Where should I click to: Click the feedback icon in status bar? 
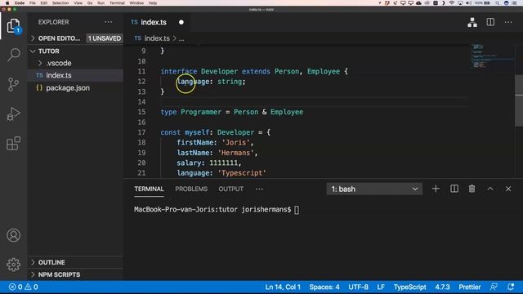coord(494,287)
